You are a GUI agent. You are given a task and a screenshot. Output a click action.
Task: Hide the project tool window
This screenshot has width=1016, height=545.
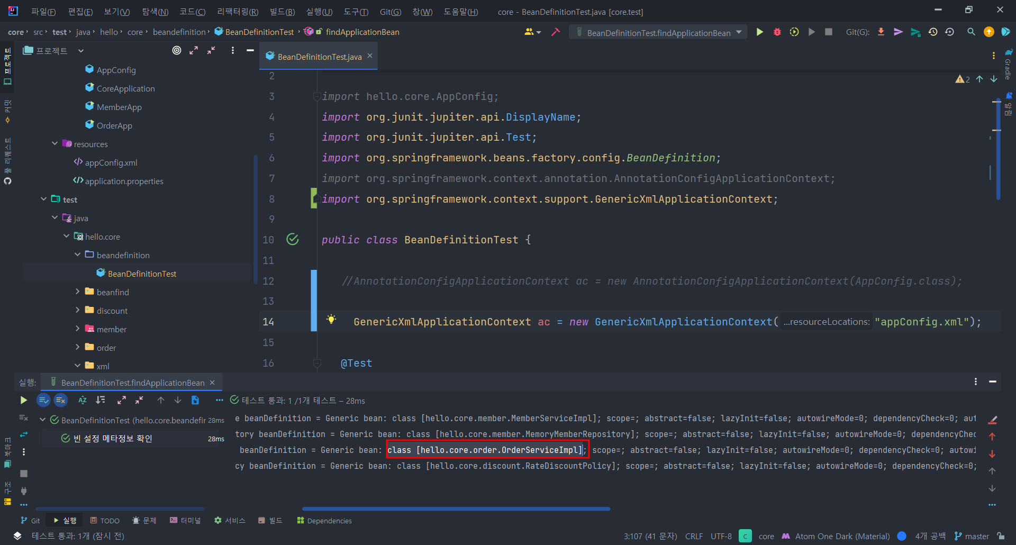250,50
